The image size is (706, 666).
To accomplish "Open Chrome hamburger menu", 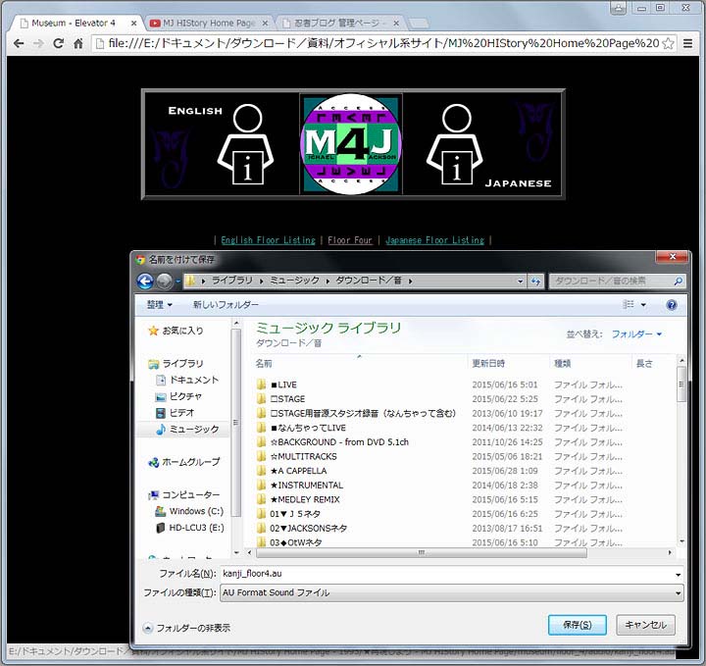I will click(687, 43).
